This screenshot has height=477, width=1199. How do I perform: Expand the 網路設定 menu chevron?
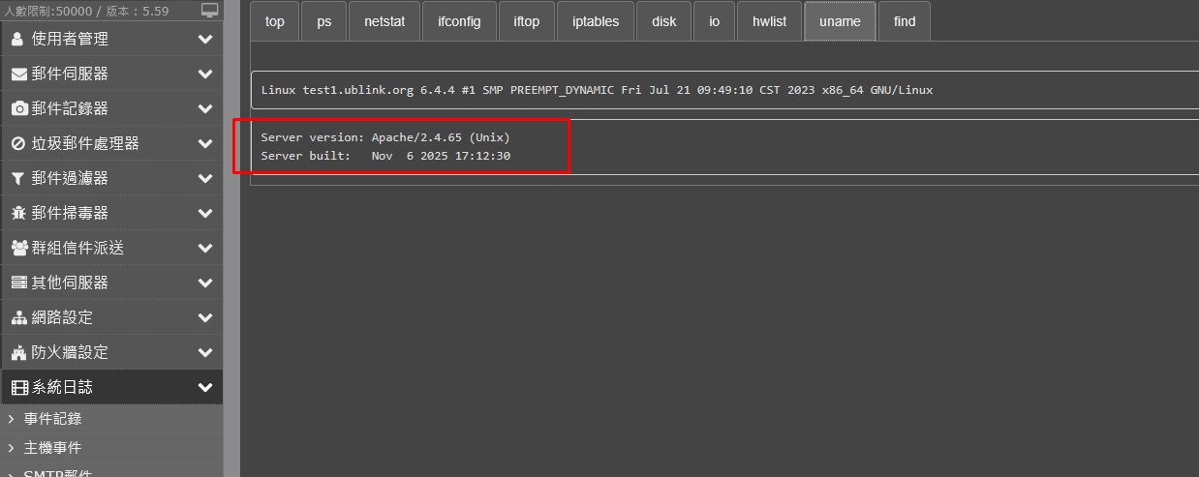tap(204, 318)
